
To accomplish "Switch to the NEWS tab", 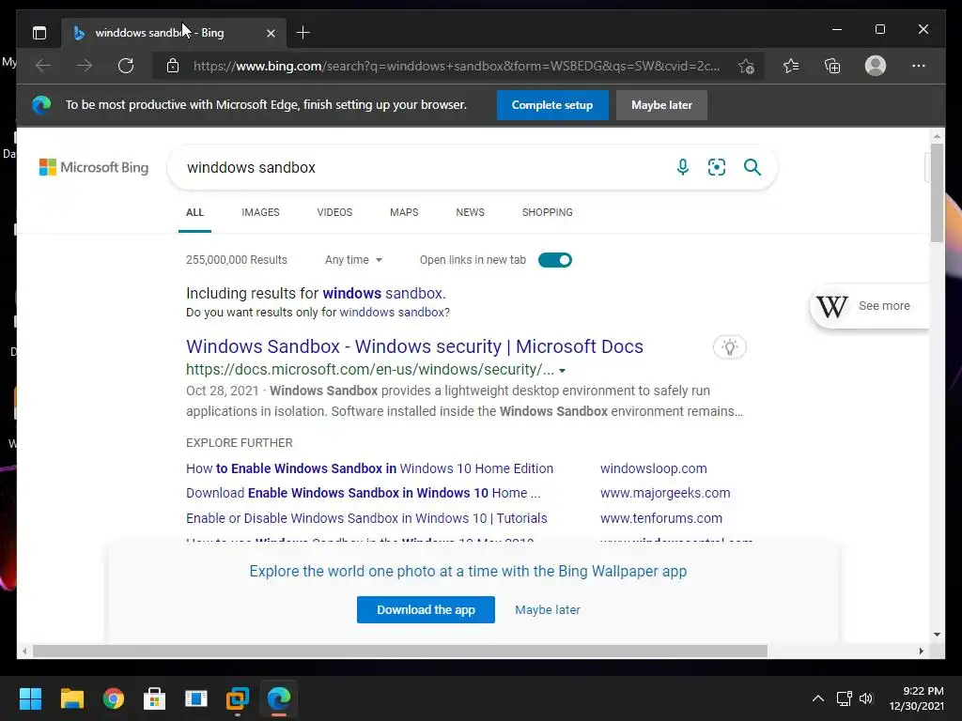I will click(x=470, y=212).
